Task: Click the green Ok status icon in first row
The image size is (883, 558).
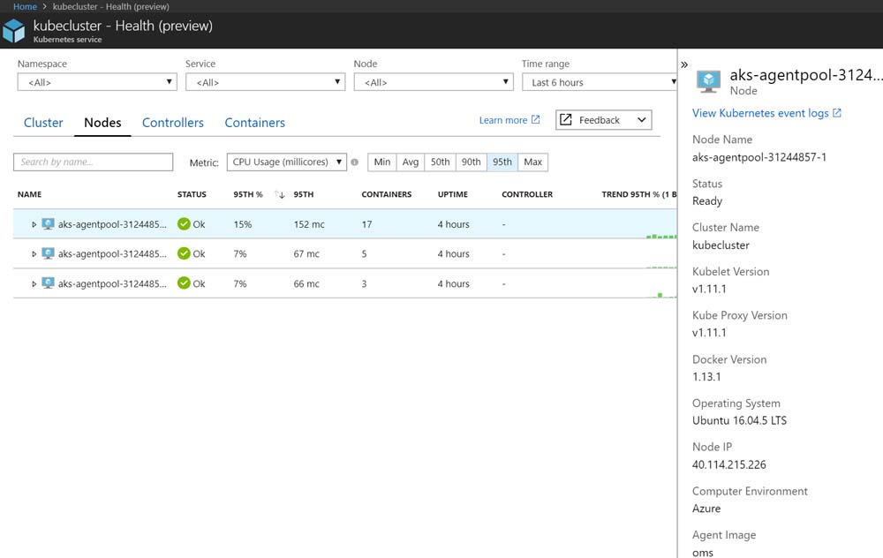Action: click(184, 224)
